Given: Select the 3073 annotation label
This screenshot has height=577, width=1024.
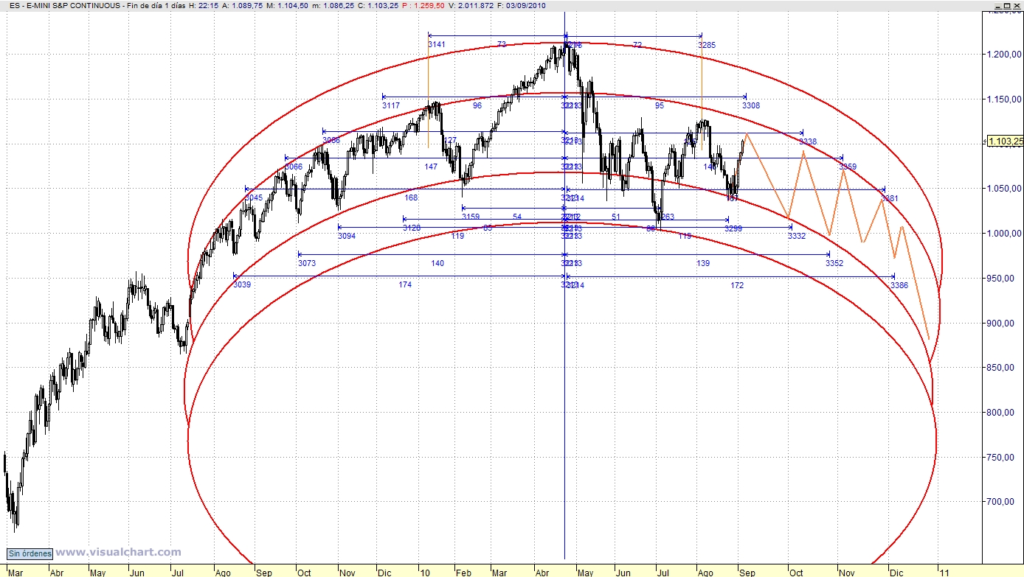Looking at the screenshot, I should [x=307, y=263].
